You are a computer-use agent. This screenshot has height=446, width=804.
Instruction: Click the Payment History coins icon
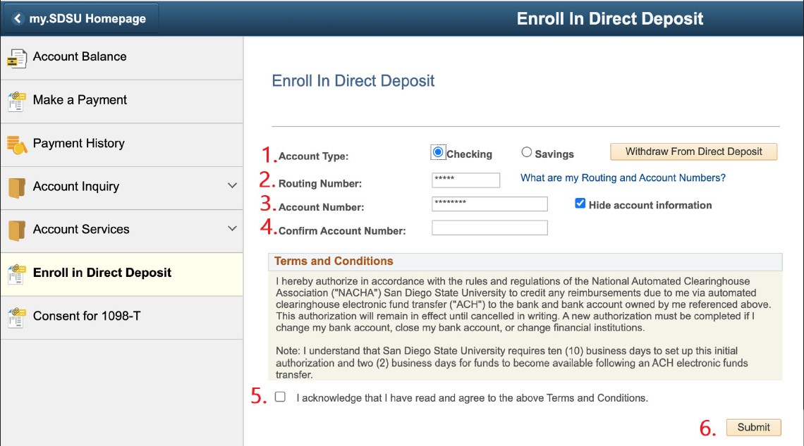16,145
